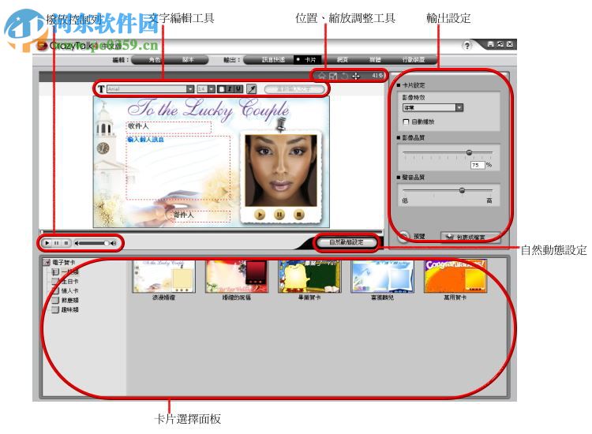592x434 pixels.
Task: Click the text tool T icon
Action: (x=101, y=89)
